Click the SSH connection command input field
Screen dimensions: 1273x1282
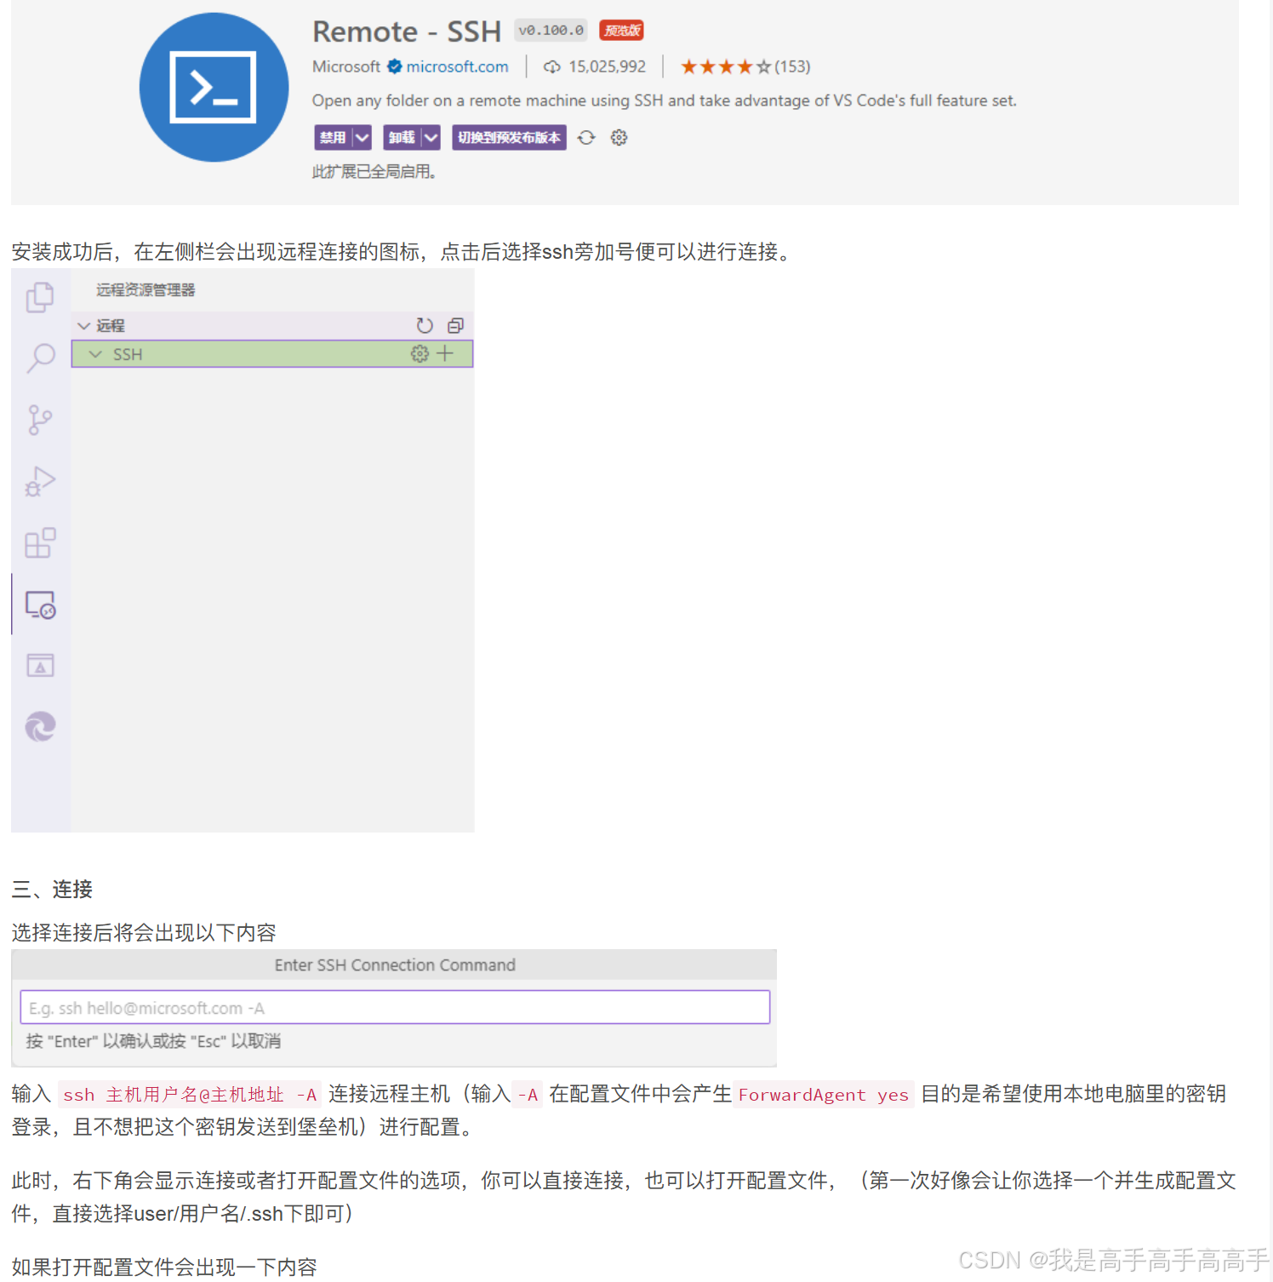(395, 1007)
